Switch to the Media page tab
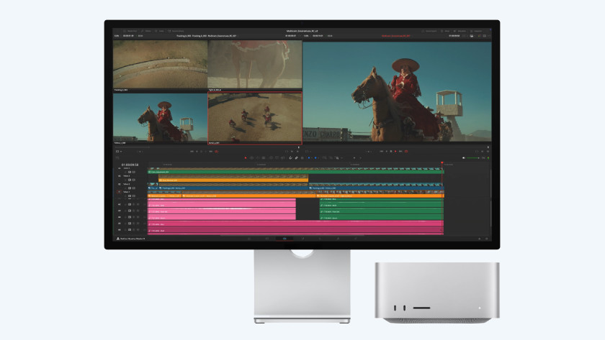 (249, 239)
